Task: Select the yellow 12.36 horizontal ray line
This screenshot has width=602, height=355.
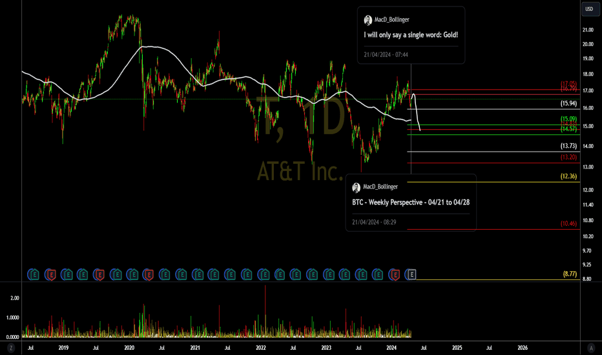Action: coord(493,182)
